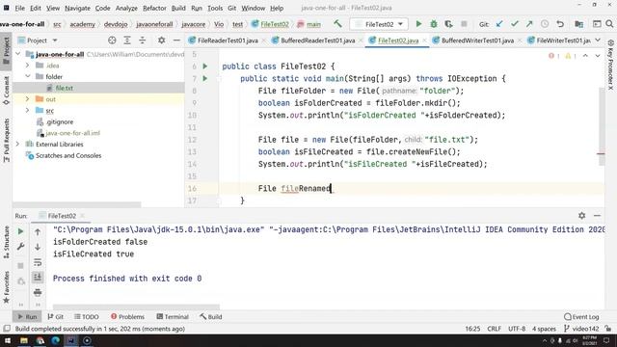Collapse the java-one-for-all project root
617x347 pixels.
click(17, 54)
